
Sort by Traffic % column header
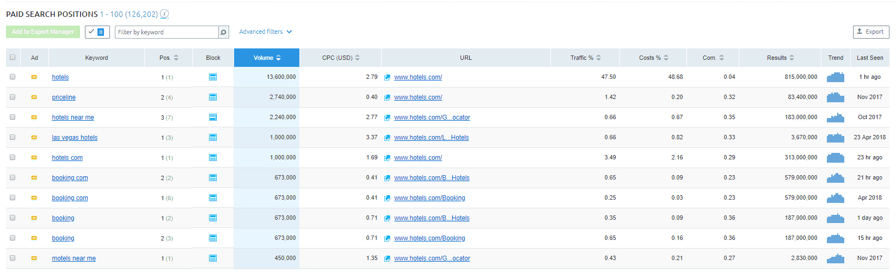click(585, 58)
